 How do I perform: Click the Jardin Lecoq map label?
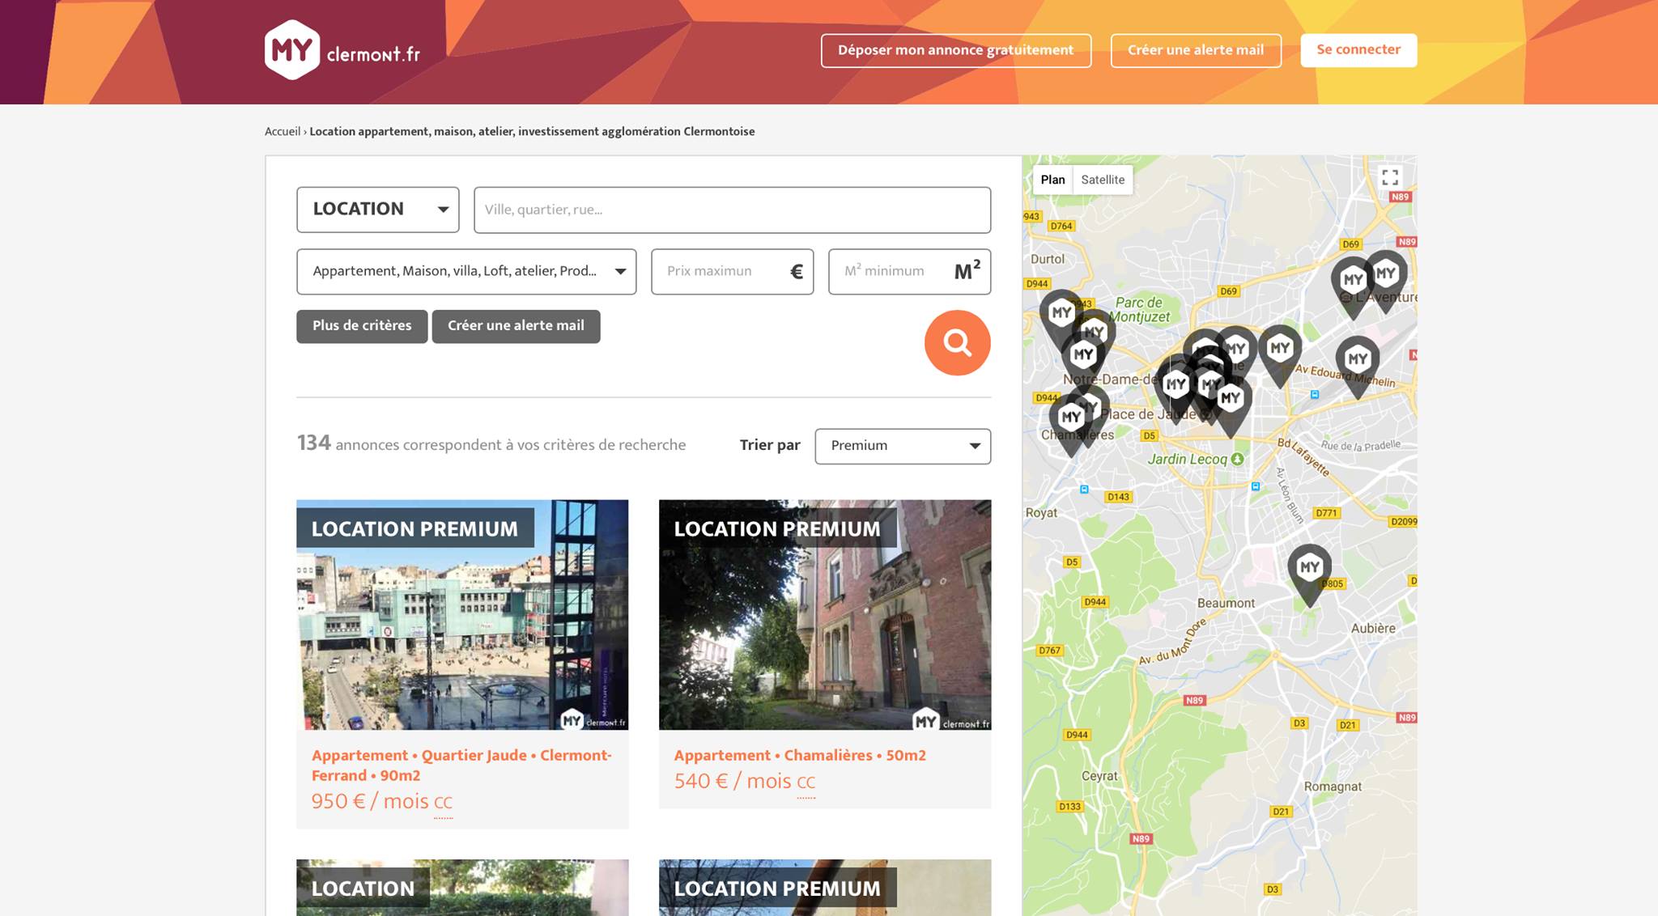[x=1187, y=459]
